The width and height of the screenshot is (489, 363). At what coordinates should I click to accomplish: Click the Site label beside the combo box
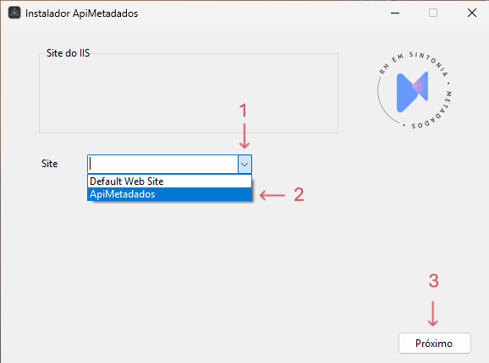point(50,164)
